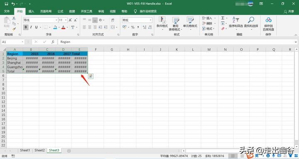Copy the selected cells
299x159 pixels.
(14, 24)
